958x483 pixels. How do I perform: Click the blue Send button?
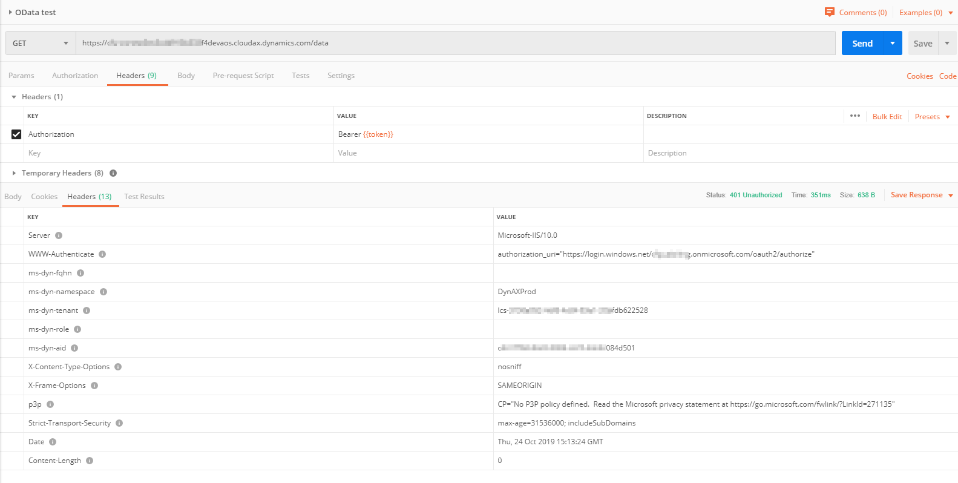point(862,43)
